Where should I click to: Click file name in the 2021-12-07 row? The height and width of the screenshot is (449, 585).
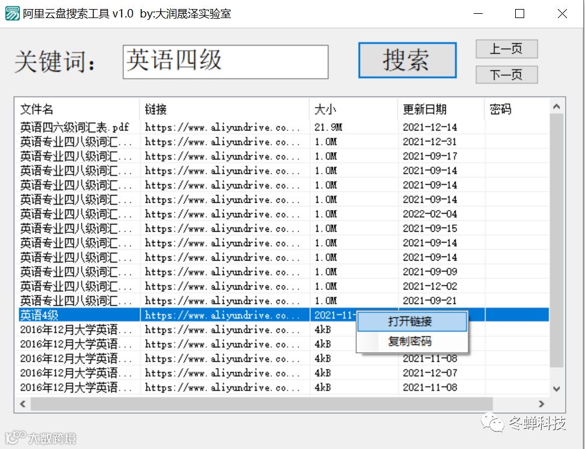76,373
